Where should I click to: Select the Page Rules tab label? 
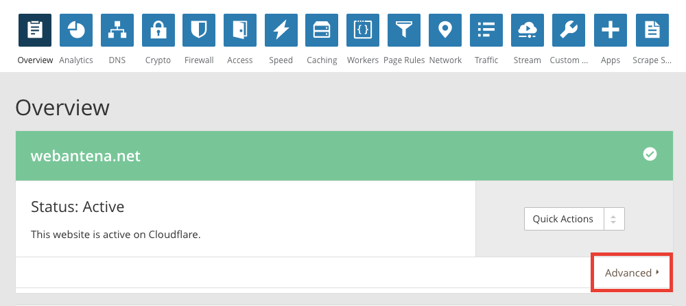coord(404,60)
